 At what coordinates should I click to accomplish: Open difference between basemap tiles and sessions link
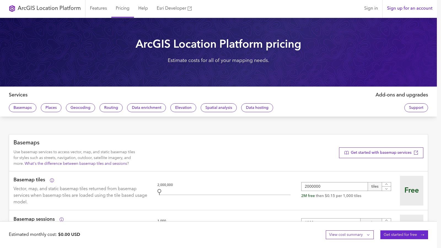[77, 163]
